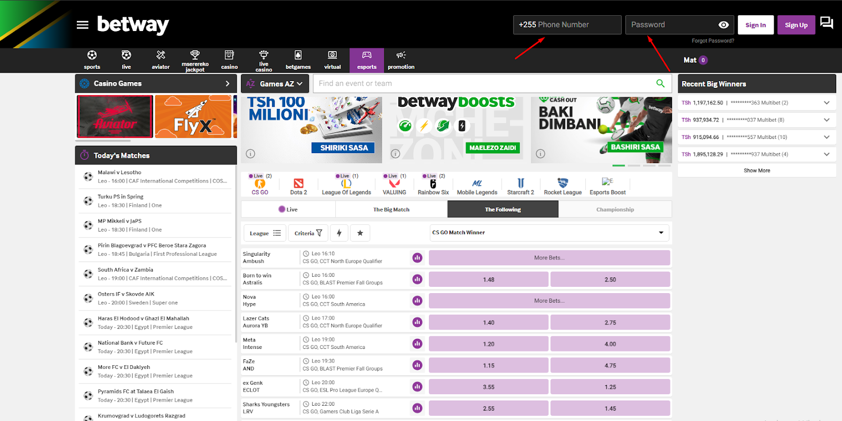The height and width of the screenshot is (421, 842).
Task: Click the star favorites filter icon
Action: tap(360, 233)
